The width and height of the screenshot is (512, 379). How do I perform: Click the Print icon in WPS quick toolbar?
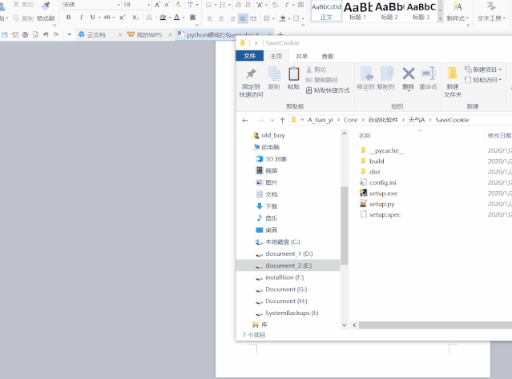coord(25,34)
